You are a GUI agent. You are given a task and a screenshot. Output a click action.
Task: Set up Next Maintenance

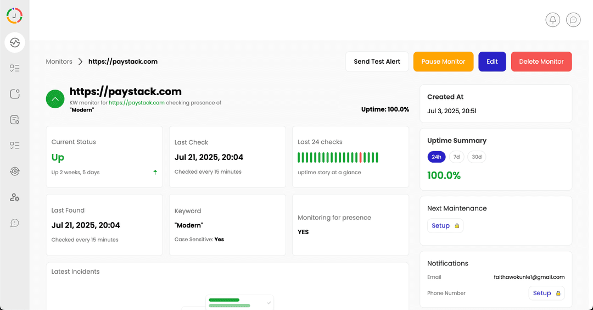tap(445, 225)
